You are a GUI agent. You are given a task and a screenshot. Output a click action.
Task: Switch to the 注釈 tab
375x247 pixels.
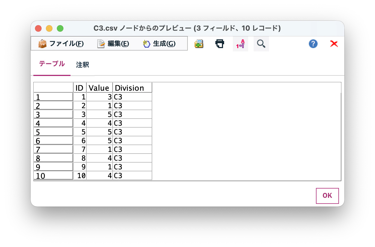point(83,65)
